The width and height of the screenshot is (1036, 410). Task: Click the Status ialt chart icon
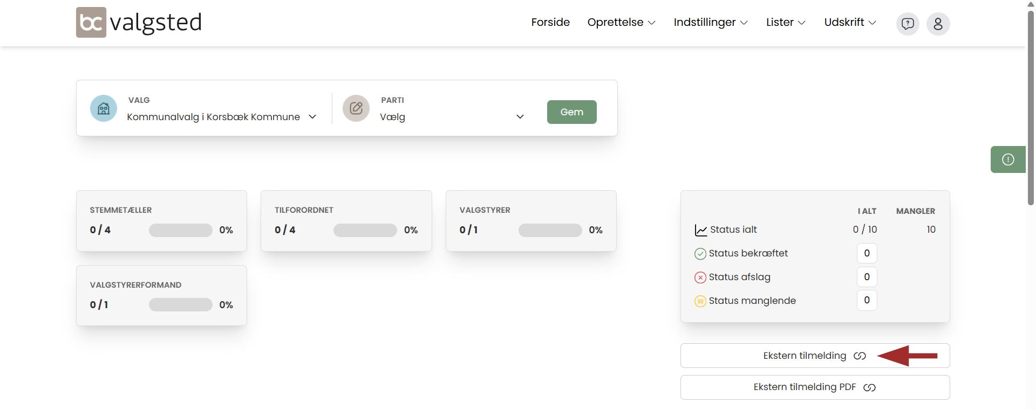coord(700,231)
